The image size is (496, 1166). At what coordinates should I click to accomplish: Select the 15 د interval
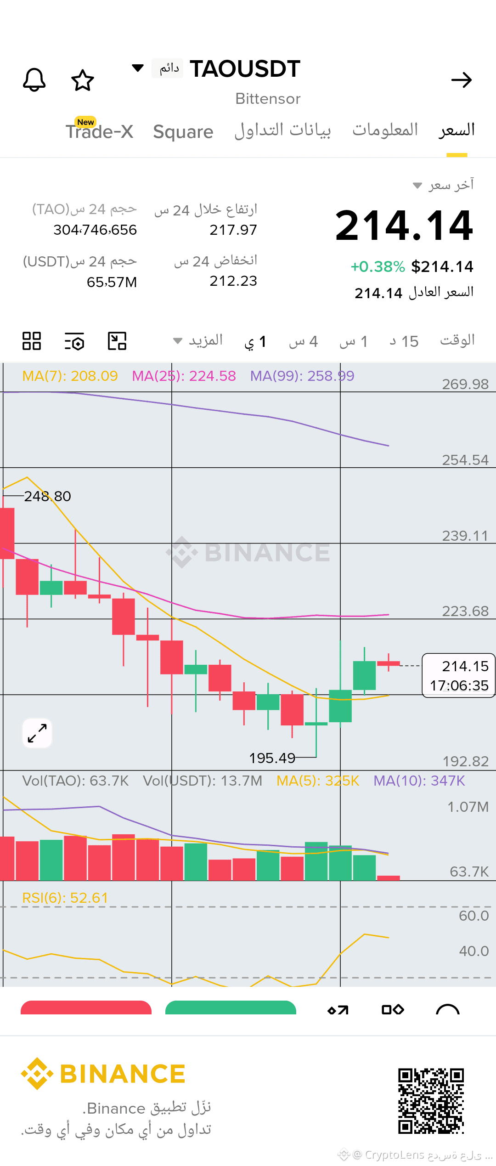(404, 341)
